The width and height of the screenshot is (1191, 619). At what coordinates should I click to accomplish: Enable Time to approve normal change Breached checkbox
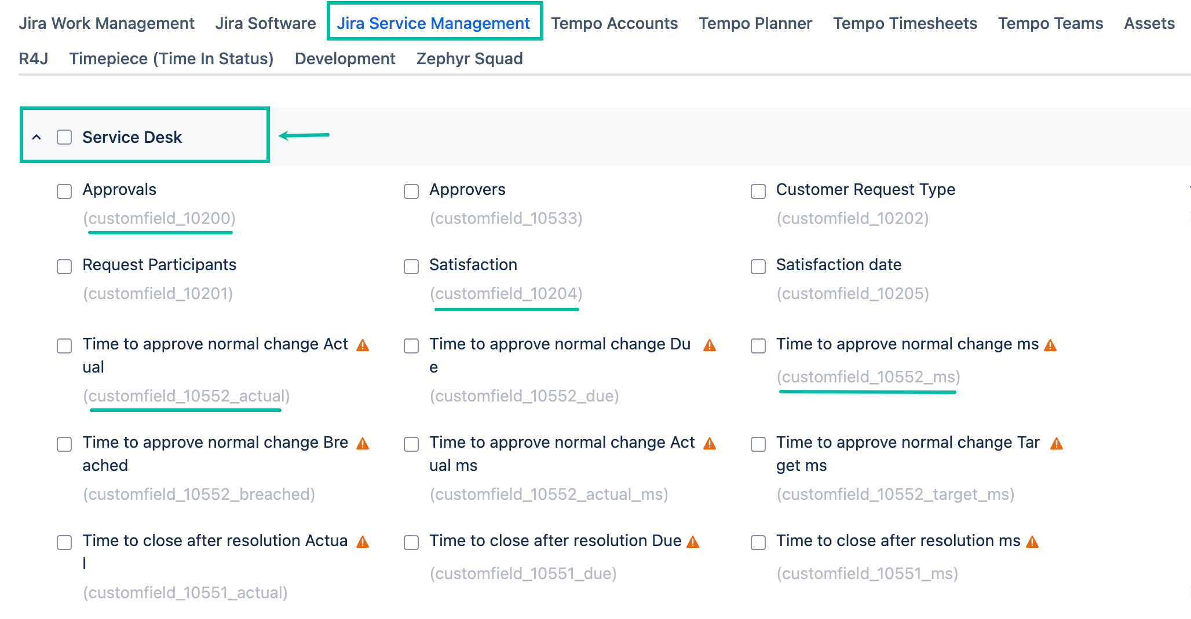point(64,444)
